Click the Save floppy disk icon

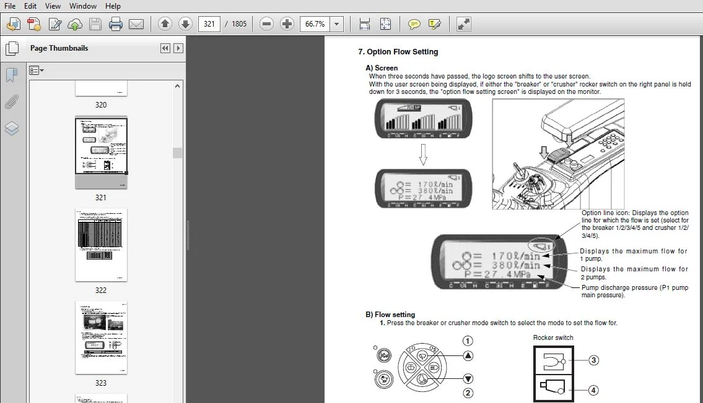[x=95, y=23]
